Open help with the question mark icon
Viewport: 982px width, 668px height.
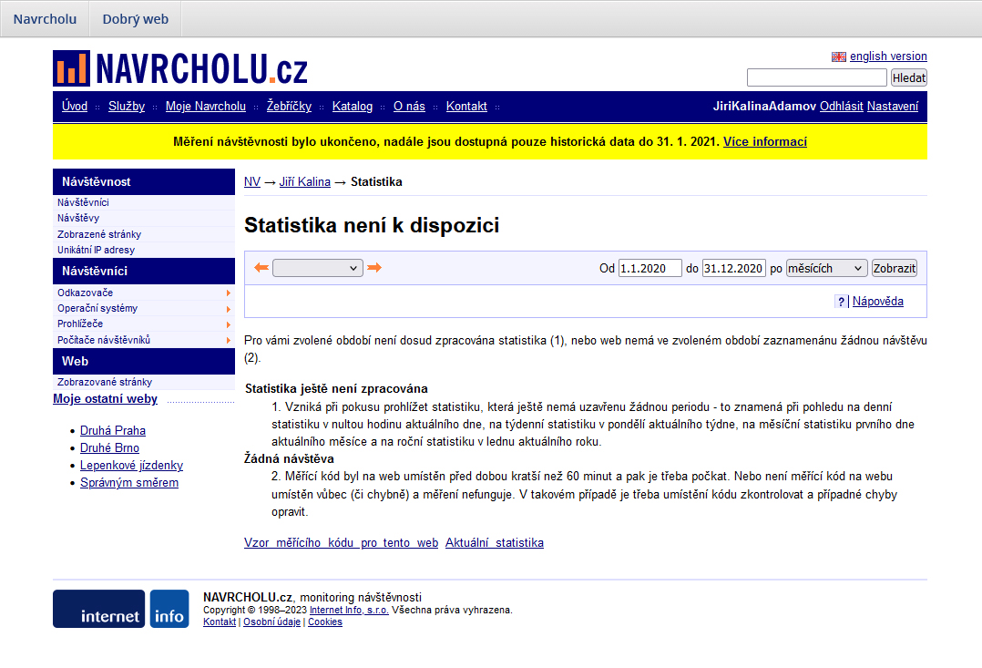click(x=839, y=301)
